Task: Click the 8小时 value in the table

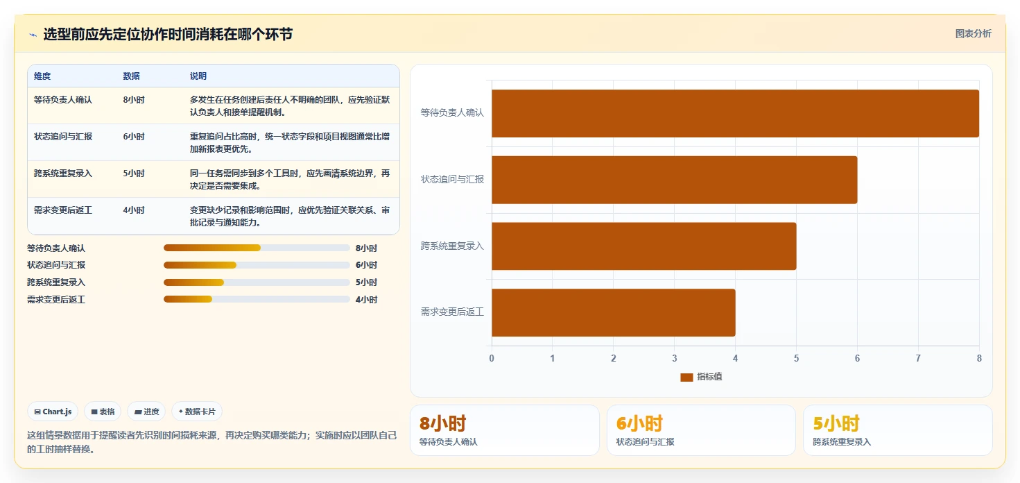Action: [134, 100]
